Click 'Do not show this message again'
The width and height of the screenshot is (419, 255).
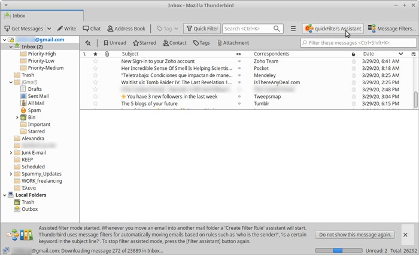355,235
